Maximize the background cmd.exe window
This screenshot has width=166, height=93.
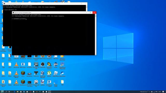click(81, 4)
